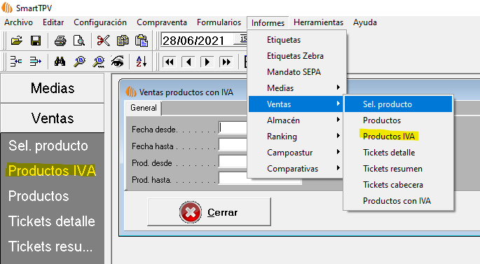Open the Configuración menu
This screenshot has width=480, height=264.
(x=100, y=22)
